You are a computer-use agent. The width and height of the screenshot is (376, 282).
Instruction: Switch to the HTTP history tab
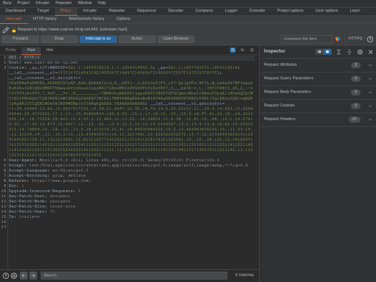tap(45, 19)
